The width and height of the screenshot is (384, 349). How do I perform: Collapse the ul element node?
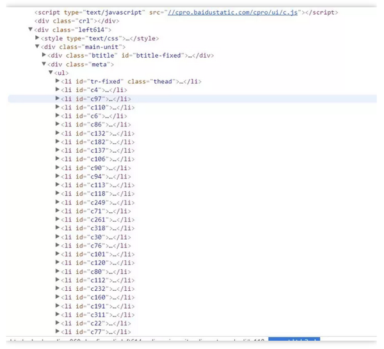click(51, 72)
